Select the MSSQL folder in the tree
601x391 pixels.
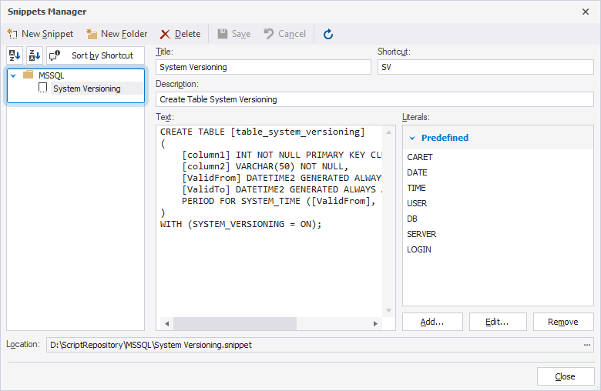pyautogui.click(x=51, y=75)
